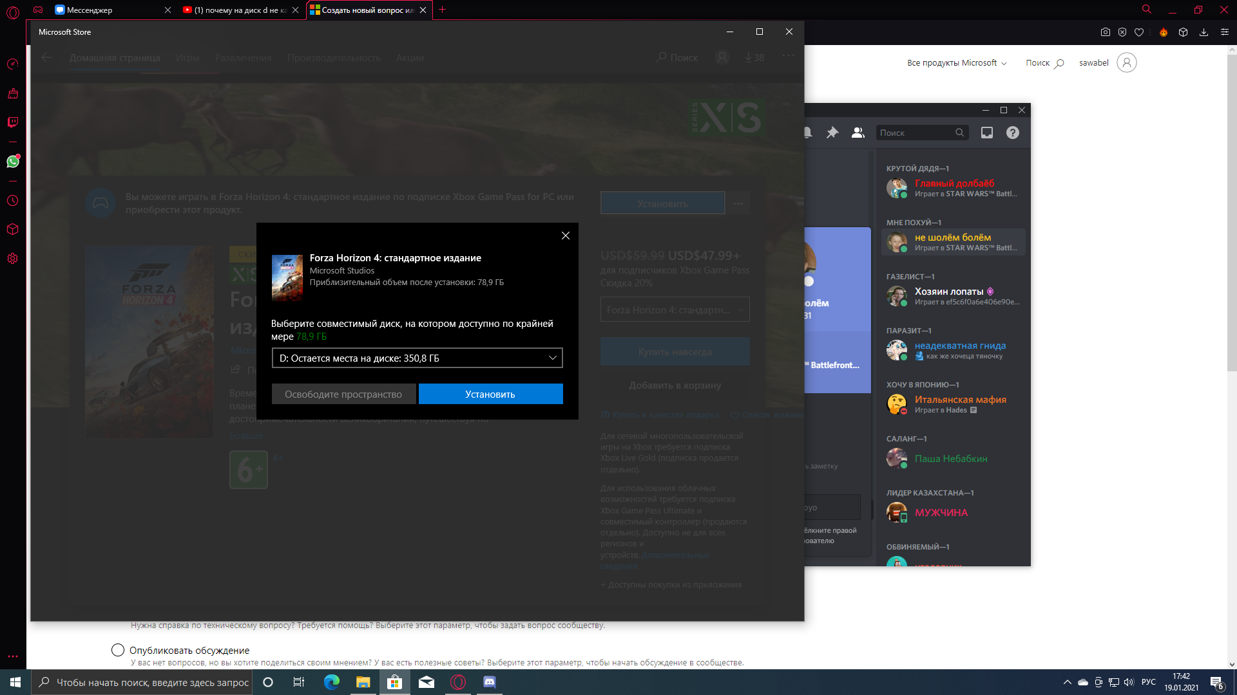Open File Explorer from taskbar
Image resolution: width=1237 pixels, height=695 pixels.
tap(363, 682)
